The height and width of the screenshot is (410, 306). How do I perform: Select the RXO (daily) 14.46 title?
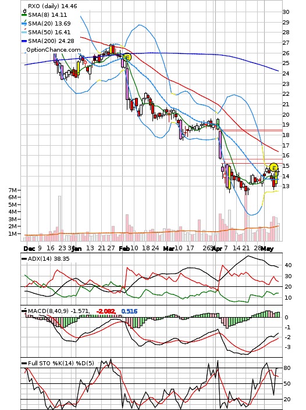click(x=52, y=6)
